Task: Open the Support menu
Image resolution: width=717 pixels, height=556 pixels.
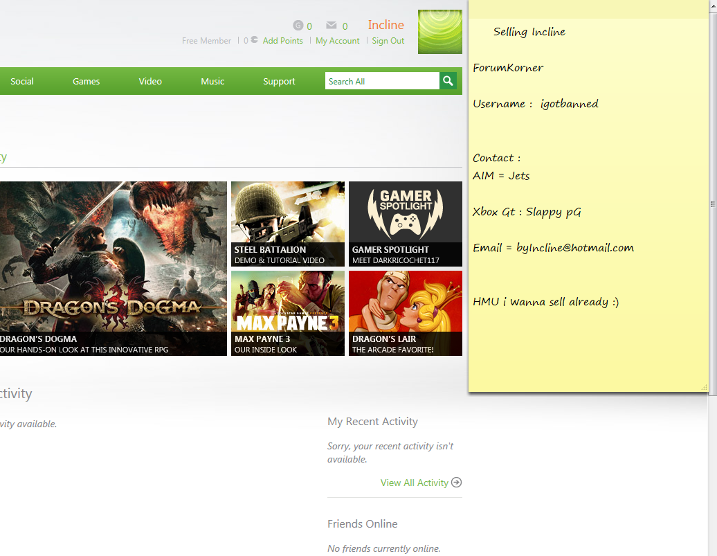Action: click(279, 81)
